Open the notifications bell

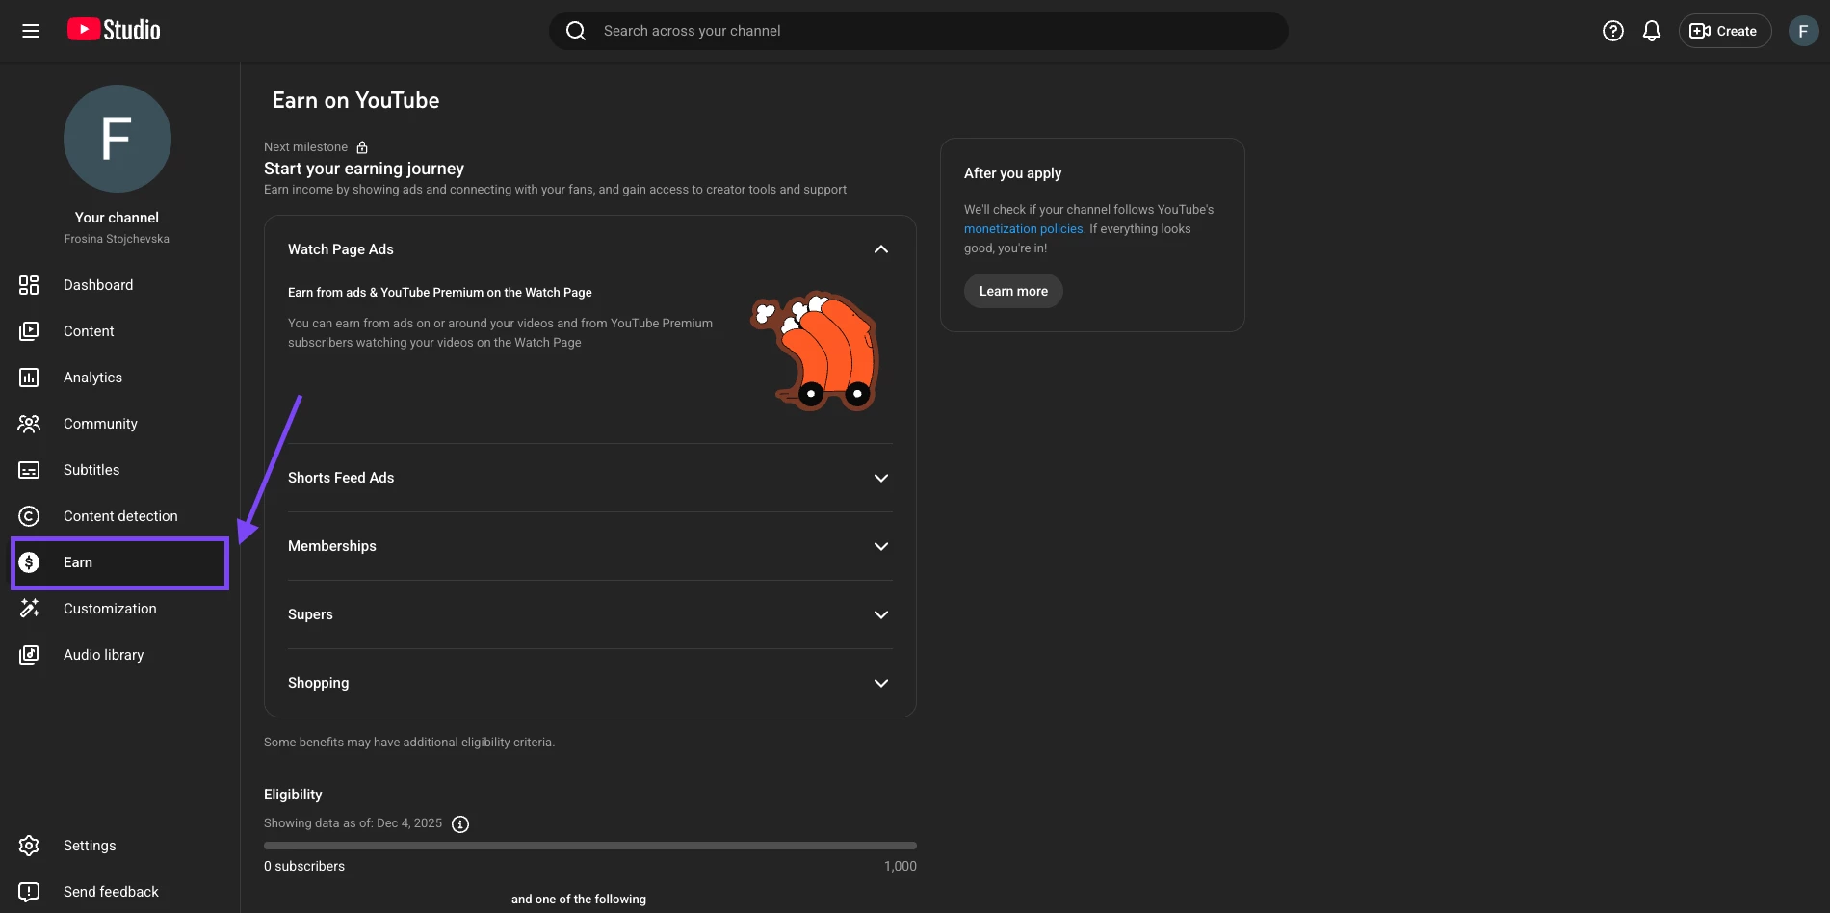(x=1652, y=31)
